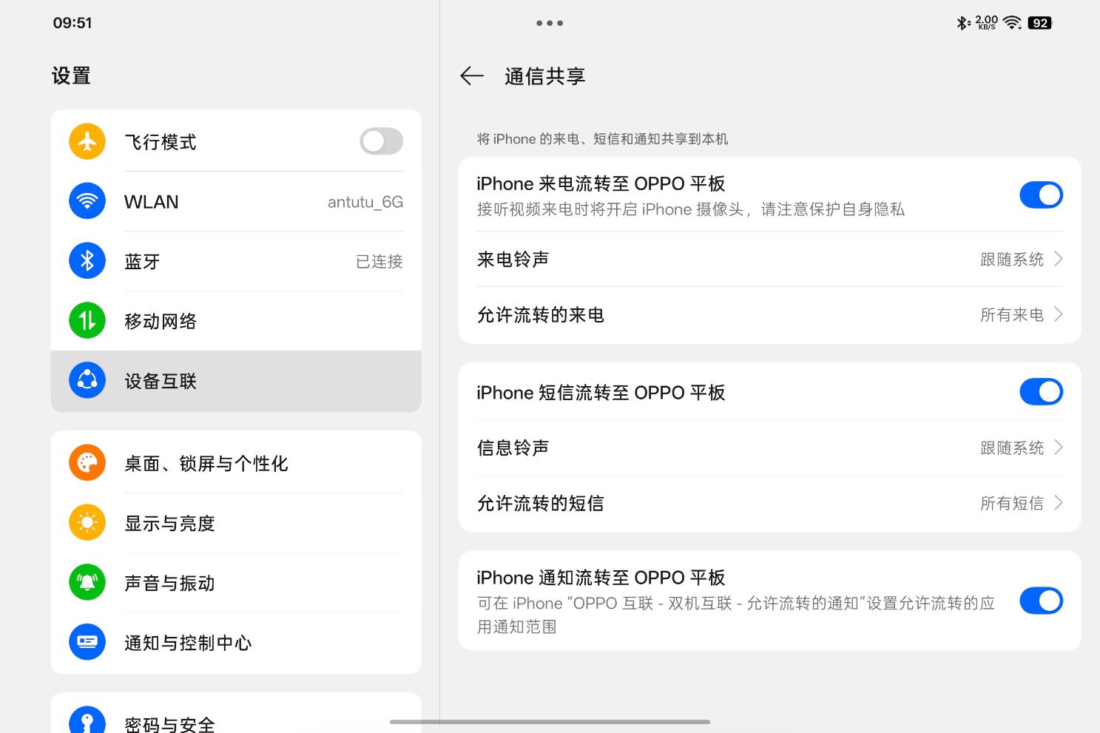Open 来电铃声 settings via its chevron
The height and width of the screenshot is (733, 1100).
click(x=1059, y=260)
